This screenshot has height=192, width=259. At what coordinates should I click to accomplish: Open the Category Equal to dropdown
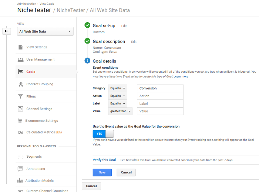click(118, 88)
